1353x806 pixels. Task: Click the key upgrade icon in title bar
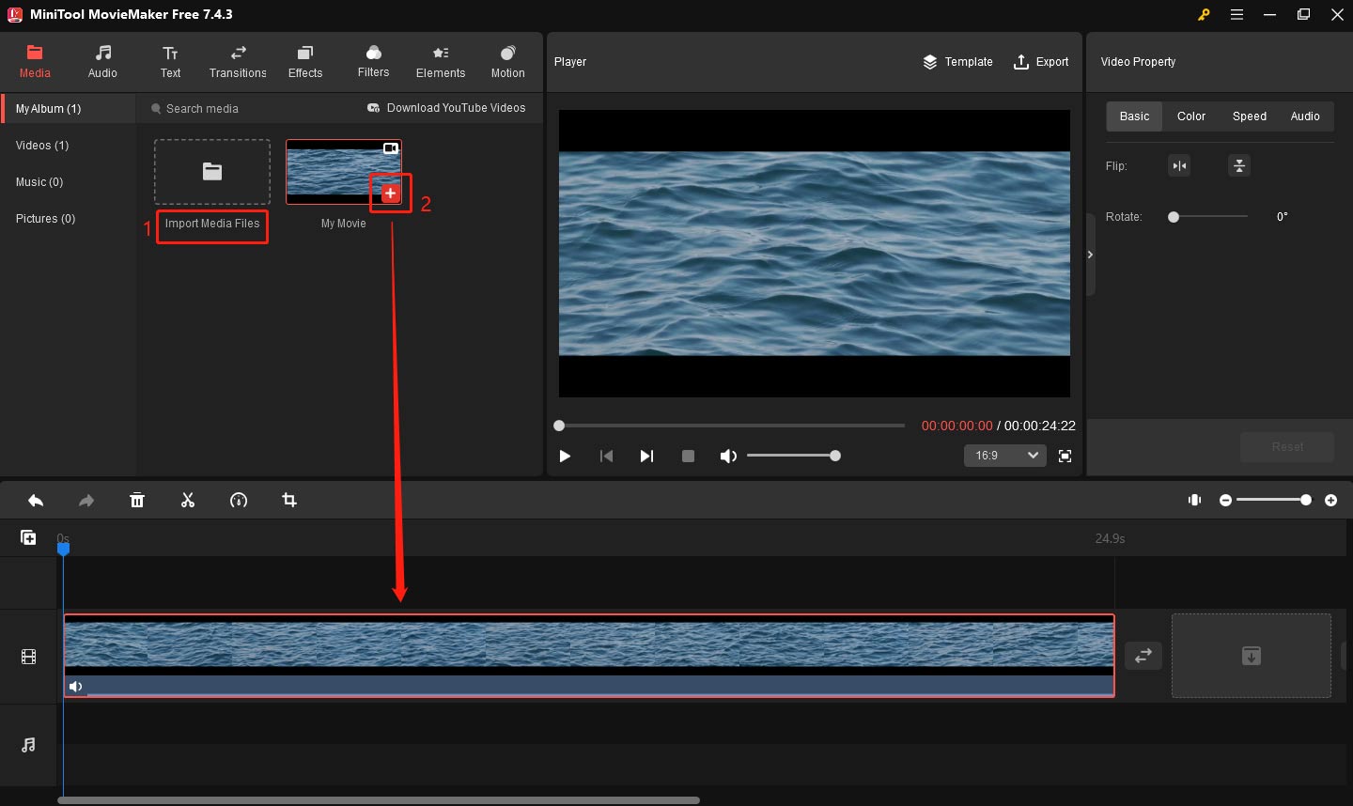coord(1203,14)
